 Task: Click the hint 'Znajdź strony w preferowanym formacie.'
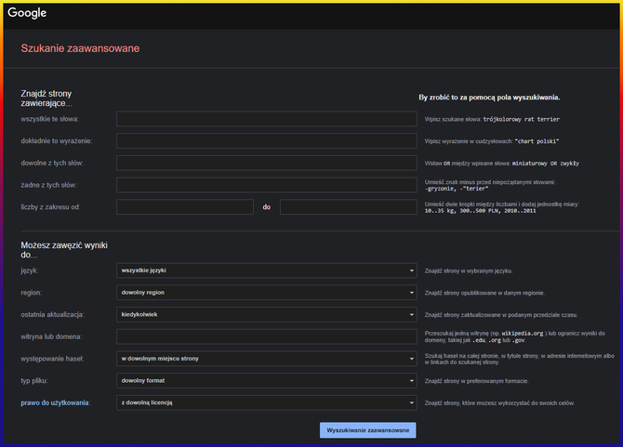(x=476, y=381)
